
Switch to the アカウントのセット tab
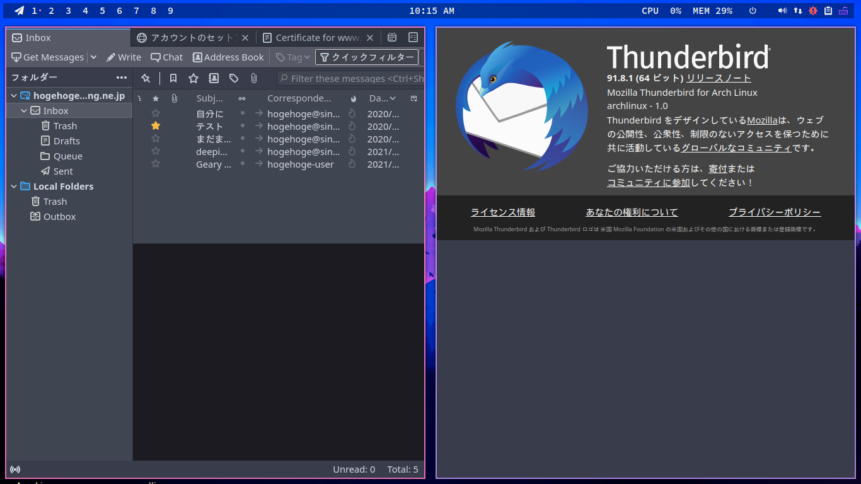point(193,38)
